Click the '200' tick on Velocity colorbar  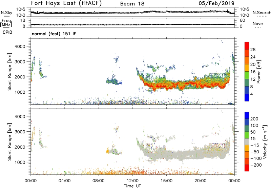pyautogui.click(x=254, y=119)
